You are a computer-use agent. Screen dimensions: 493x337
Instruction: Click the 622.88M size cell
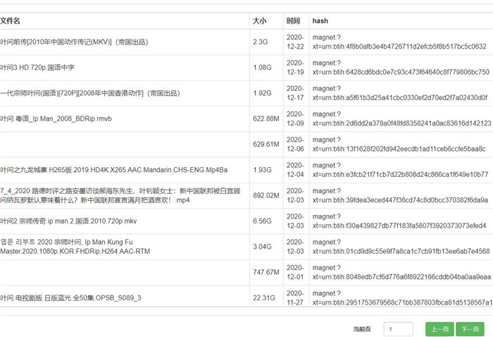coord(266,118)
